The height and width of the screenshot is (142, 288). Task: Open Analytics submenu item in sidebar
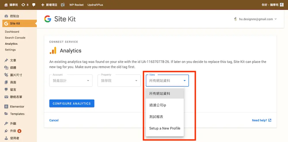point(11,44)
